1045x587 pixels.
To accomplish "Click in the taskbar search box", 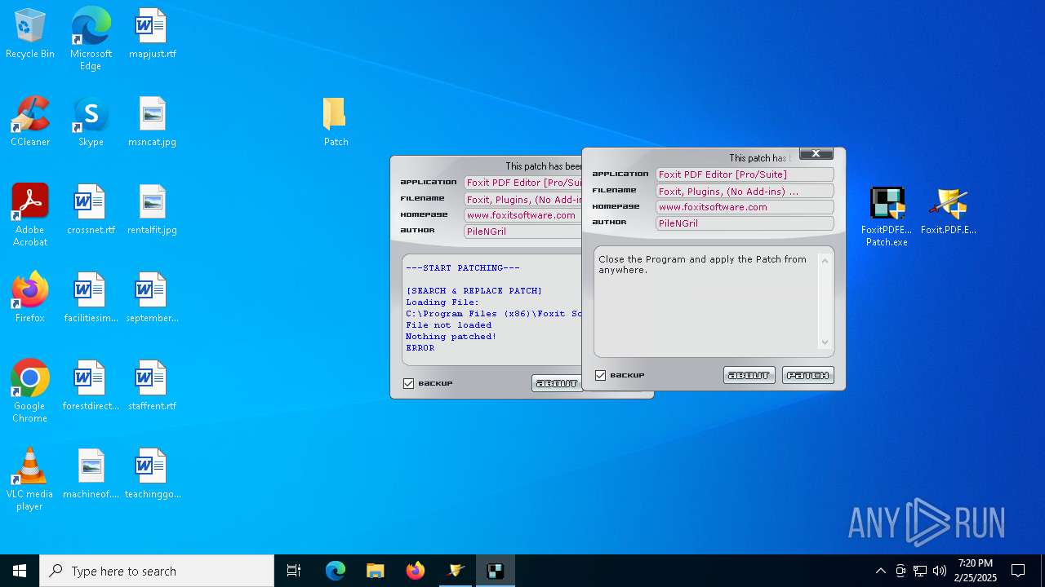I will click(157, 571).
